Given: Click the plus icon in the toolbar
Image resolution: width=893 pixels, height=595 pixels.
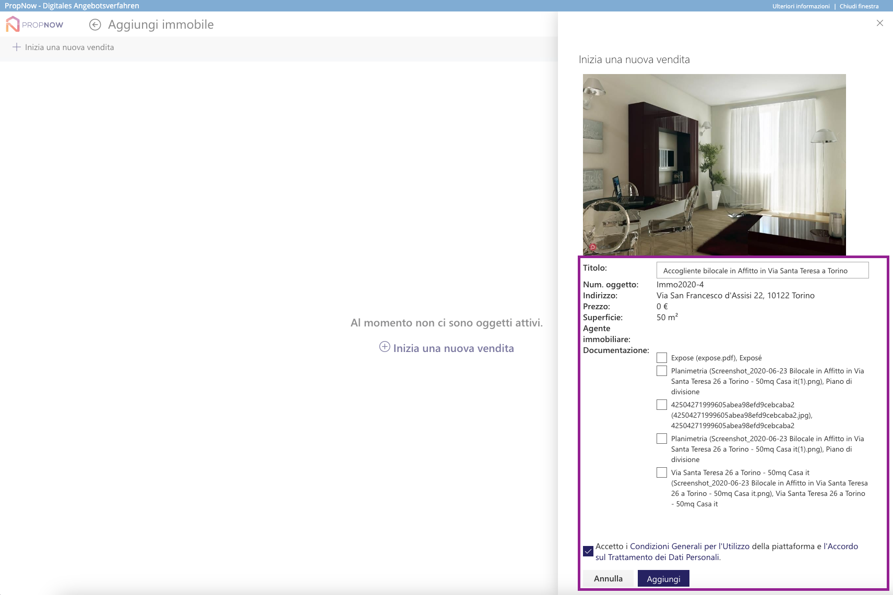Looking at the screenshot, I should pyautogui.click(x=17, y=47).
